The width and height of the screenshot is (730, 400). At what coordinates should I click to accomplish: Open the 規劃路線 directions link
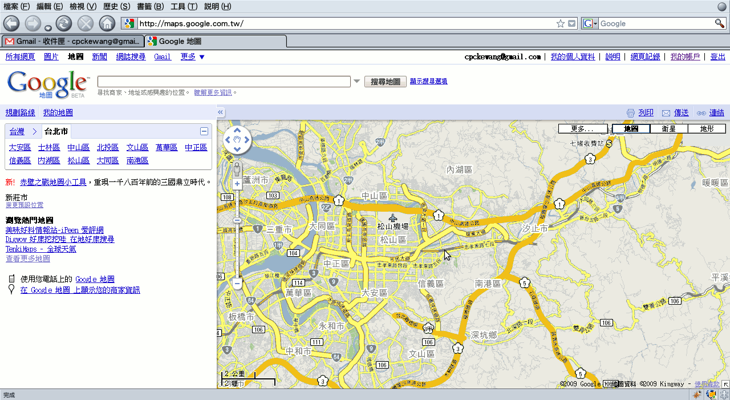click(x=21, y=112)
